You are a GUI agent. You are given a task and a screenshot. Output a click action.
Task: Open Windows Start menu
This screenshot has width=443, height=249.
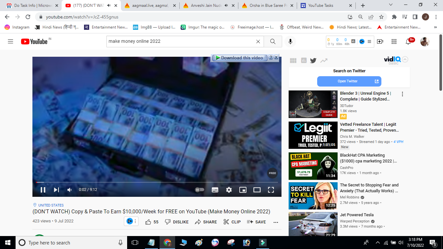7,243
